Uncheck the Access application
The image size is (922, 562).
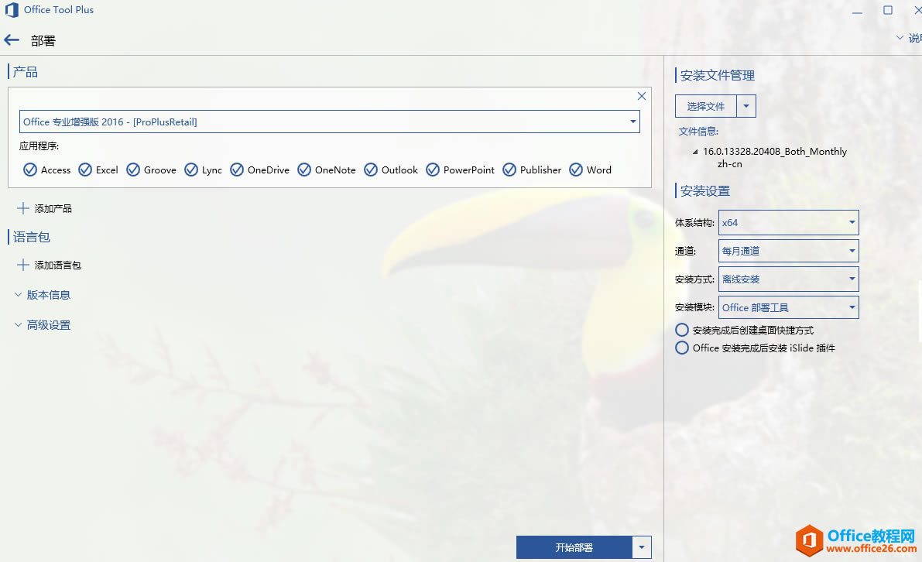coord(30,170)
